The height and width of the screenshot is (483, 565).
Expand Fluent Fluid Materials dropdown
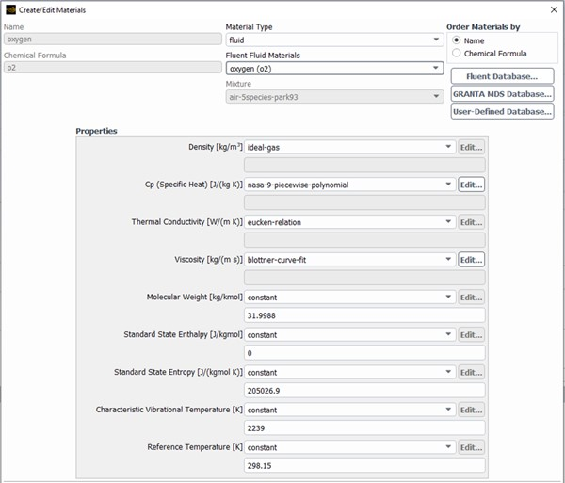point(334,69)
